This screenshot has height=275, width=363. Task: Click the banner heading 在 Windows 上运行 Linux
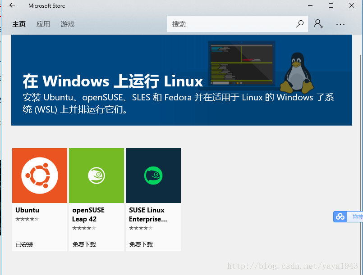[x=113, y=81]
